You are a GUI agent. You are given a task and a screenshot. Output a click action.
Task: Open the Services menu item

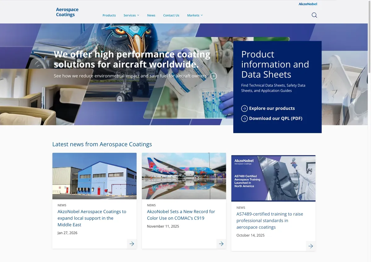coord(130,15)
